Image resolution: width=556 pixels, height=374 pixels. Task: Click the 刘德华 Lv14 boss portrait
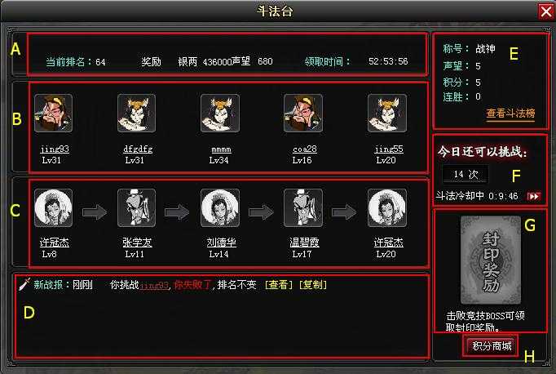pyautogui.click(x=220, y=207)
